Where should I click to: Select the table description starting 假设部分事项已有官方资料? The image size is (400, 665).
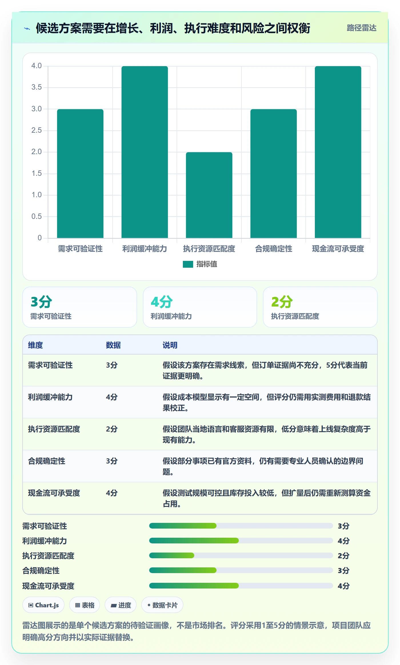point(263,466)
